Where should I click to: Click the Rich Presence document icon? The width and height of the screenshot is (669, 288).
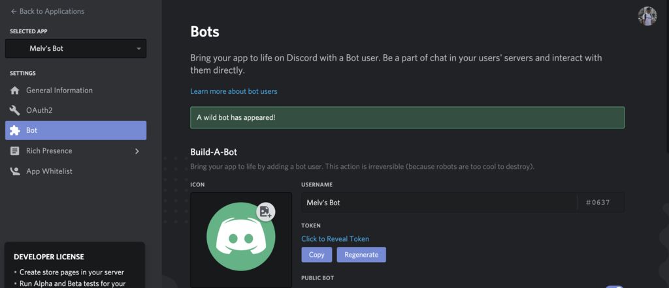[x=14, y=151]
